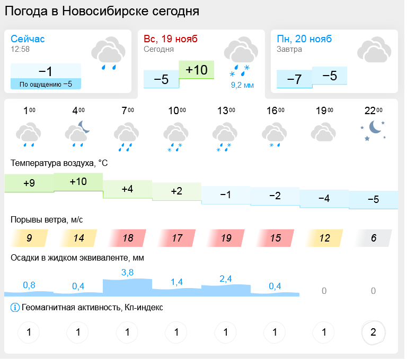
Task: Open the Геомагнитная активность, Кп-индекс link
Action: coord(92,308)
